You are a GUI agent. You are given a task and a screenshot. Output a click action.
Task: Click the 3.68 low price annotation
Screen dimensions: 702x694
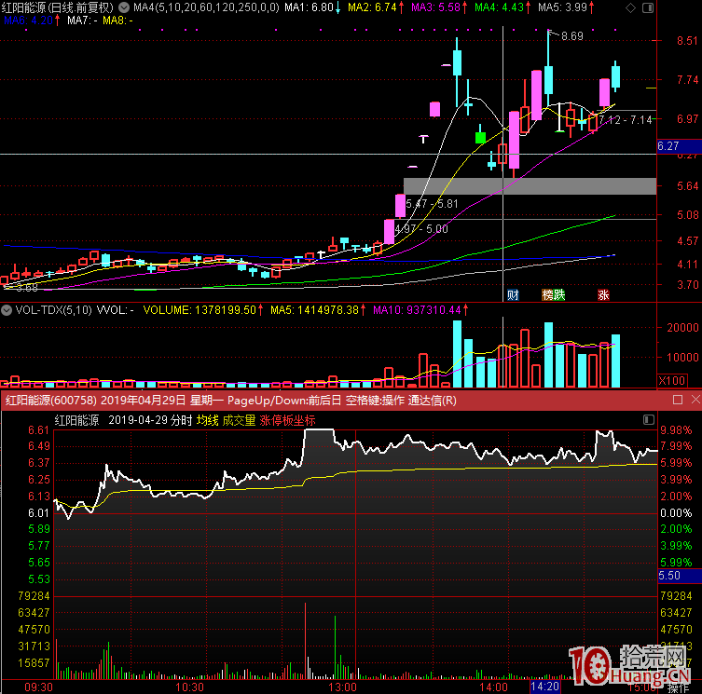(27, 288)
